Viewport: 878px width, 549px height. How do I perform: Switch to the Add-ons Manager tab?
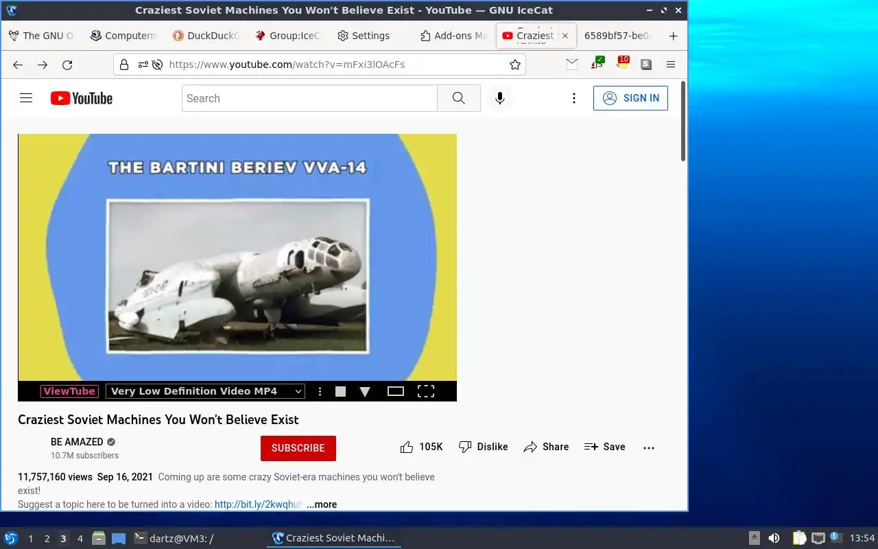point(453,36)
